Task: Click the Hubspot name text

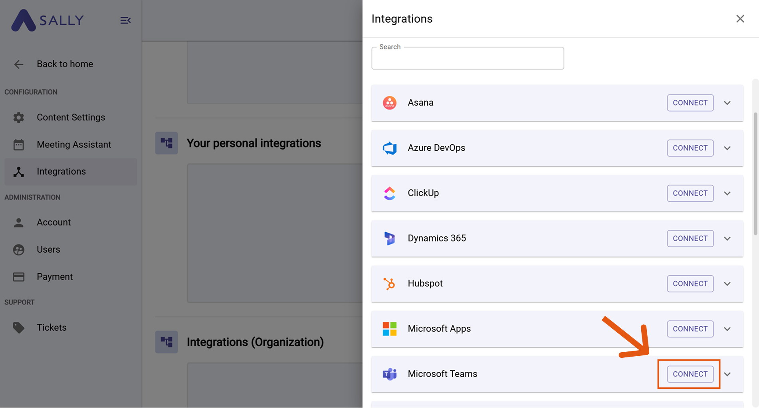Action: [425, 284]
